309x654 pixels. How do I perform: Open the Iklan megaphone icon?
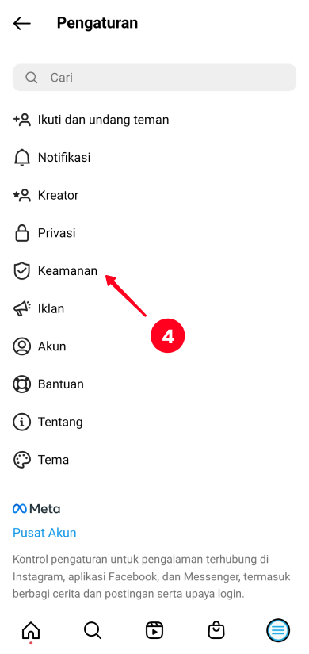(x=21, y=308)
